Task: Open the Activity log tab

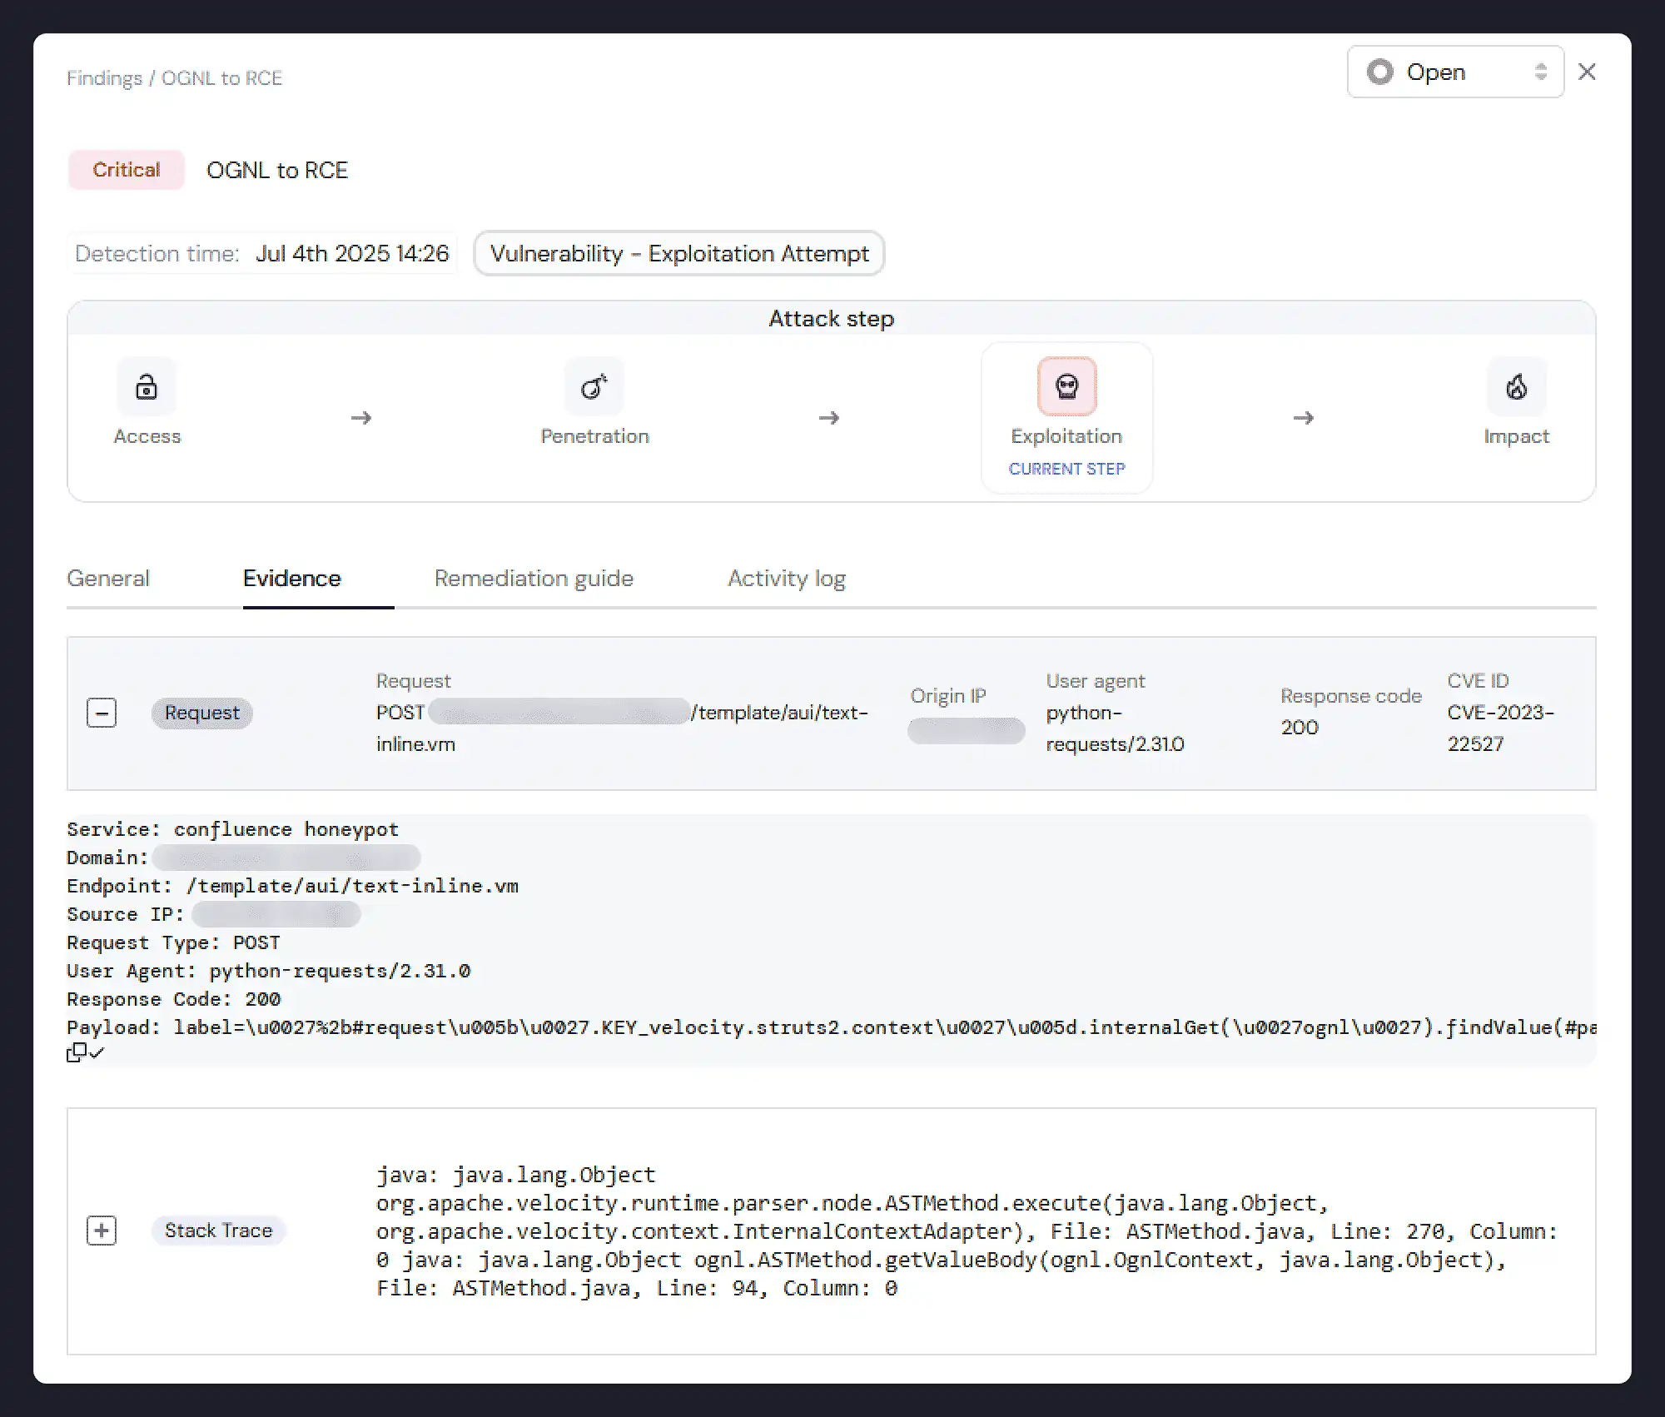Action: coord(786,578)
